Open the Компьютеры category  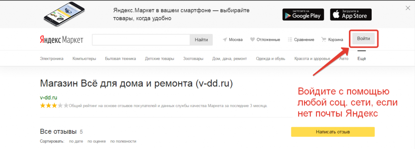pyautogui.click(x=84, y=59)
